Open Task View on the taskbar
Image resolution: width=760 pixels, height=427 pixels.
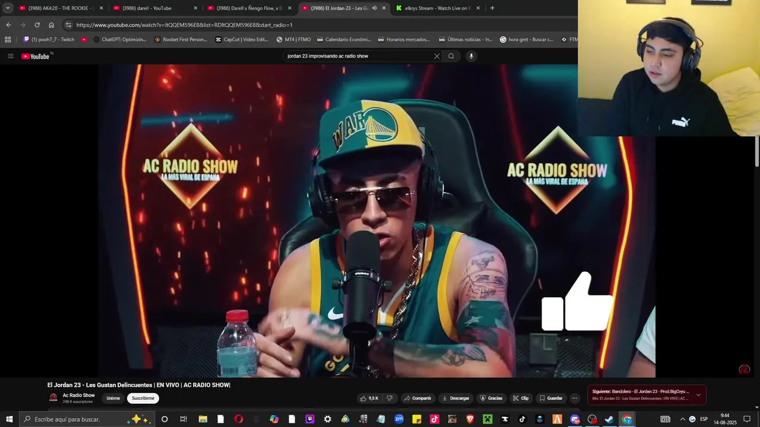click(x=183, y=419)
